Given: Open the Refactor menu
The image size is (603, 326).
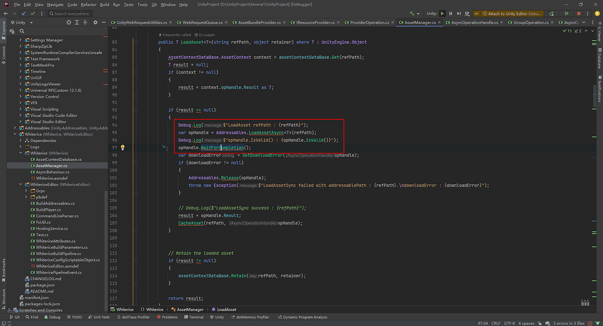Looking at the screenshot, I should [x=88, y=4].
